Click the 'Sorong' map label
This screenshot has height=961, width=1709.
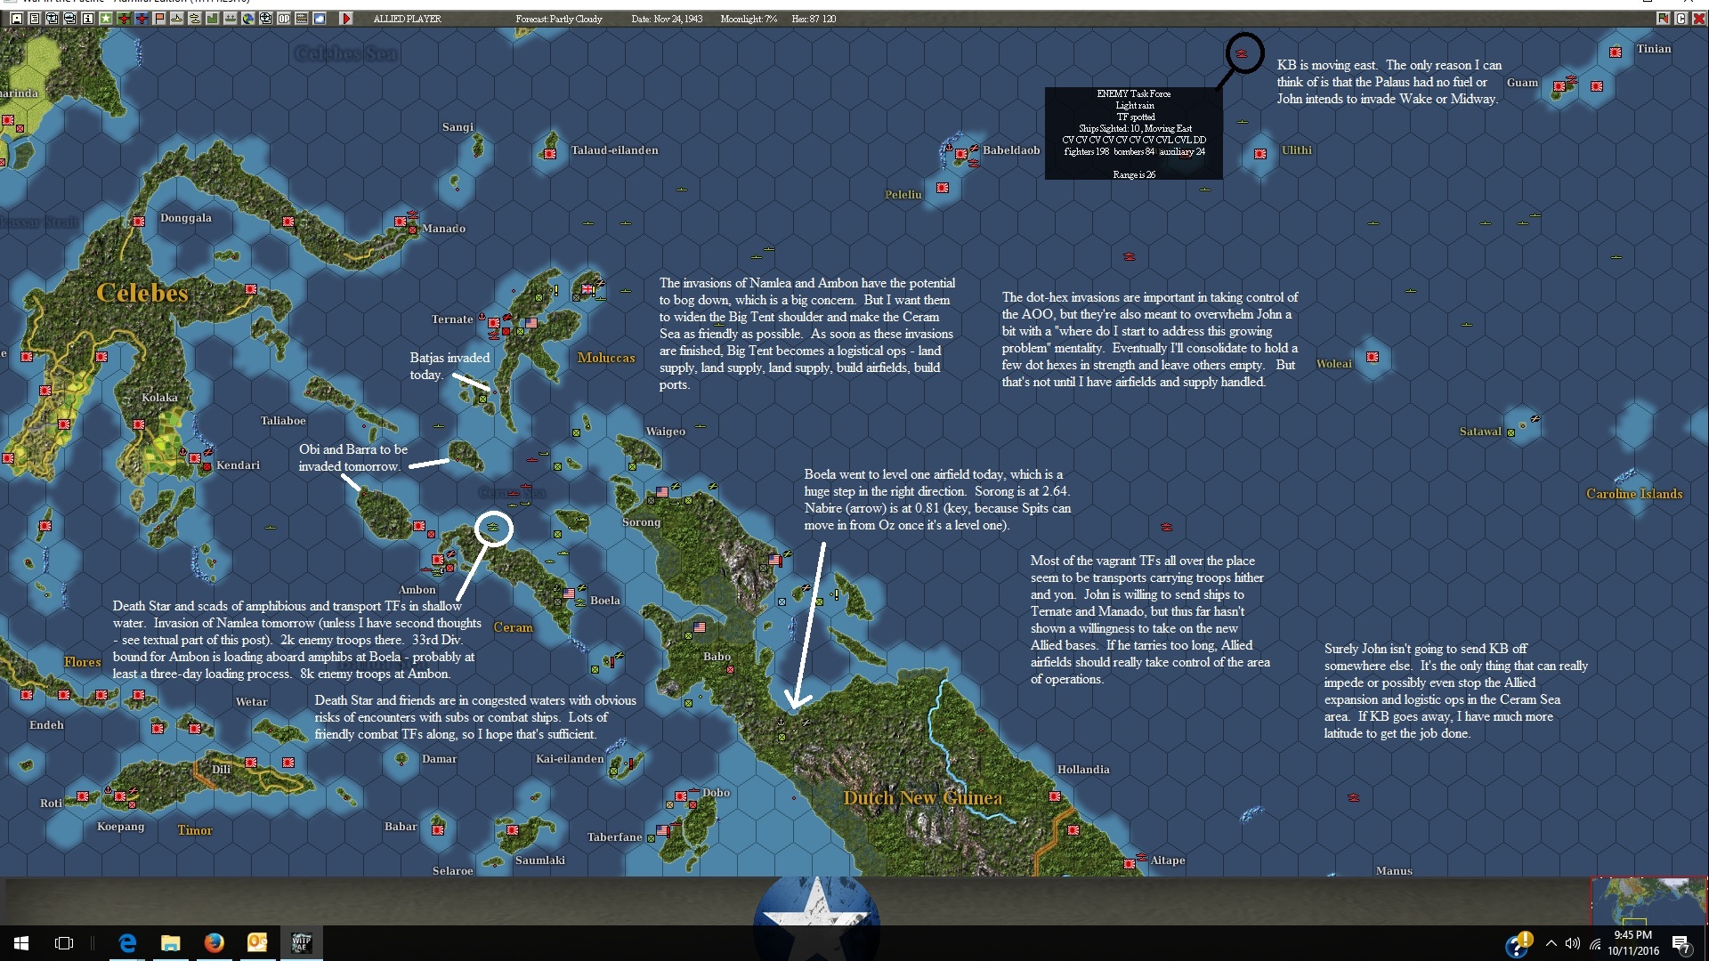point(641,522)
